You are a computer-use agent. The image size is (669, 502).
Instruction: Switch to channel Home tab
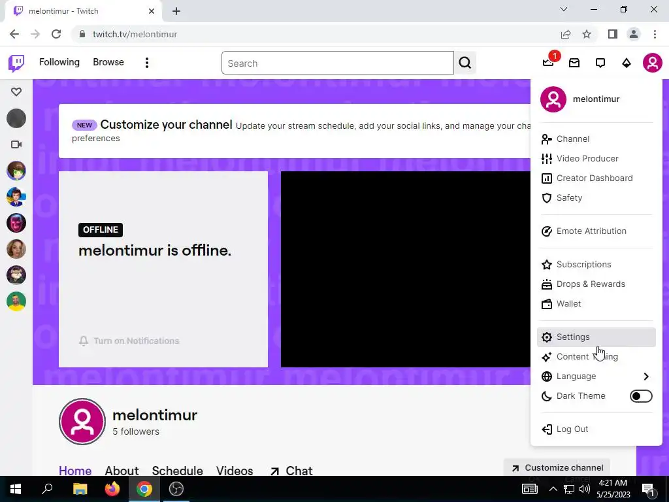coord(75,471)
